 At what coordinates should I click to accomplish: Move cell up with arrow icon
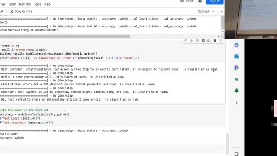(186, 40)
